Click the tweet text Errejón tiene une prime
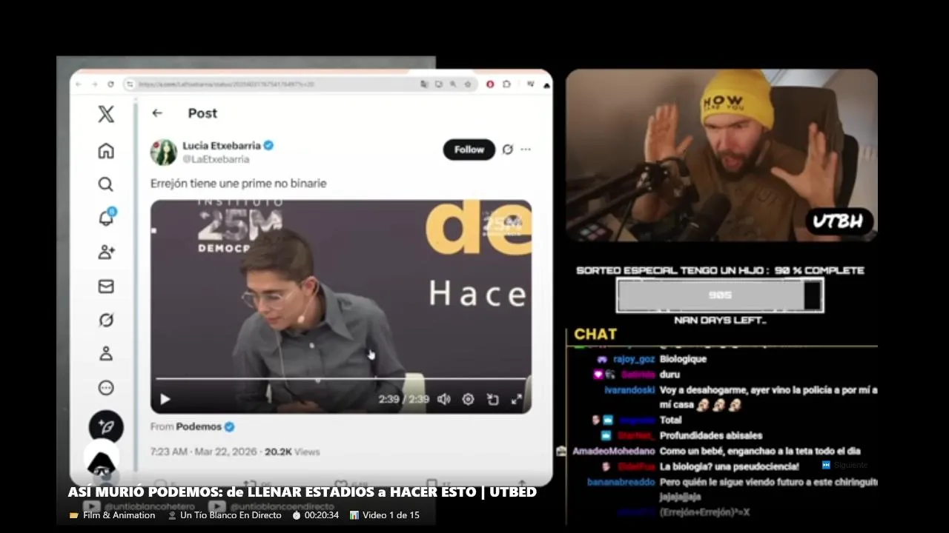Image resolution: width=949 pixels, height=533 pixels. tap(239, 184)
